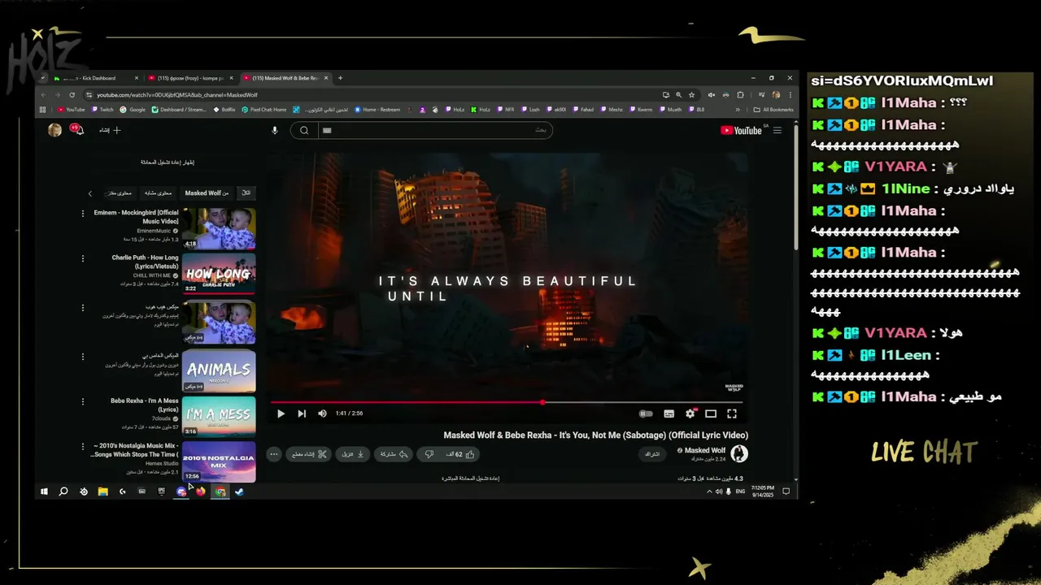Switch player to theater mode

pos(711,414)
